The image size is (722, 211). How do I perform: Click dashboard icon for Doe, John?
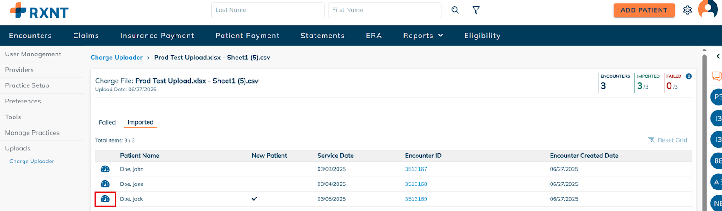(105, 169)
